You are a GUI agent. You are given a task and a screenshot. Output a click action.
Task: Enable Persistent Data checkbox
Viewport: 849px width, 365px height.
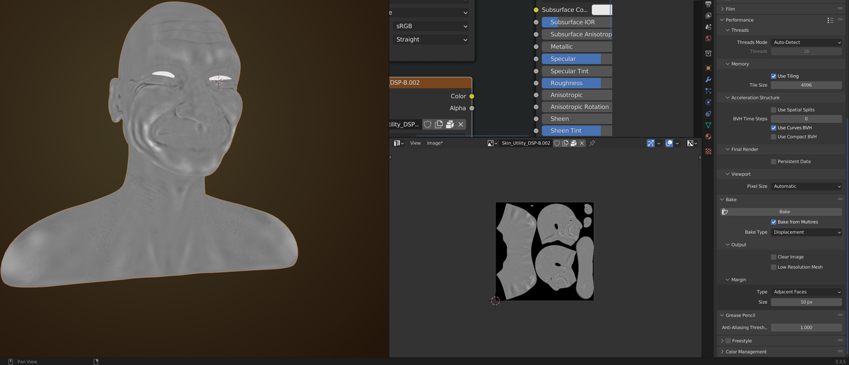click(x=773, y=161)
